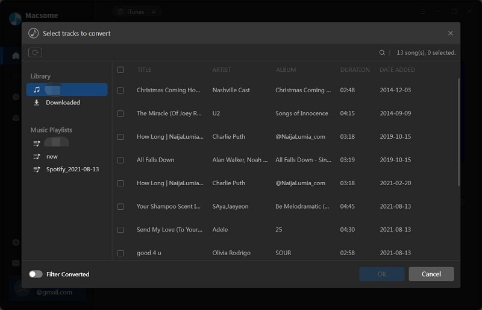Open the mail icon in main sidebar
The height and width of the screenshot is (310, 482).
coord(16,263)
